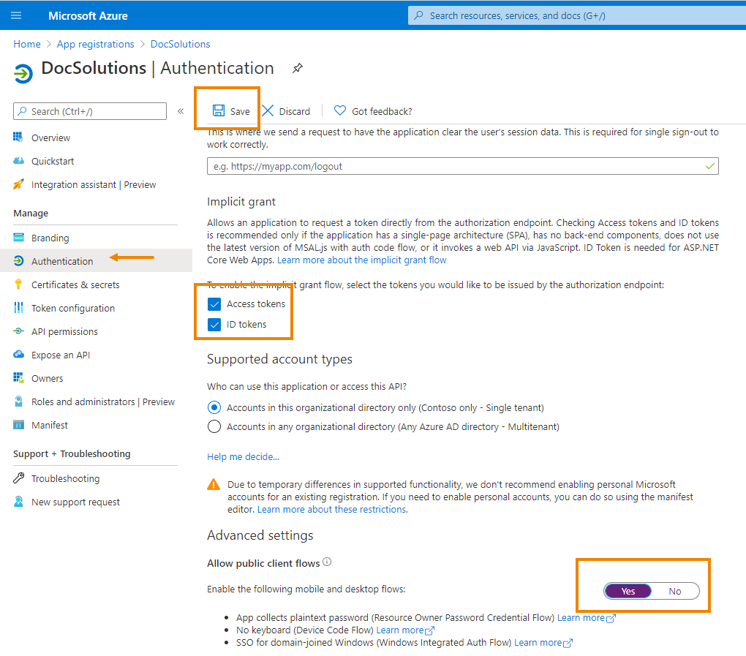746x656 pixels.
Task: Uncheck the Access tokens checkbox
Action: (214, 304)
